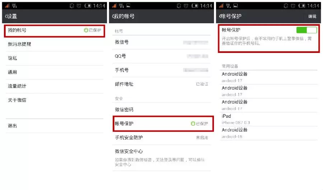Open 邮件地址 row marked 已验证
This screenshot has width=323, height=190.
(x=161, y=84)
